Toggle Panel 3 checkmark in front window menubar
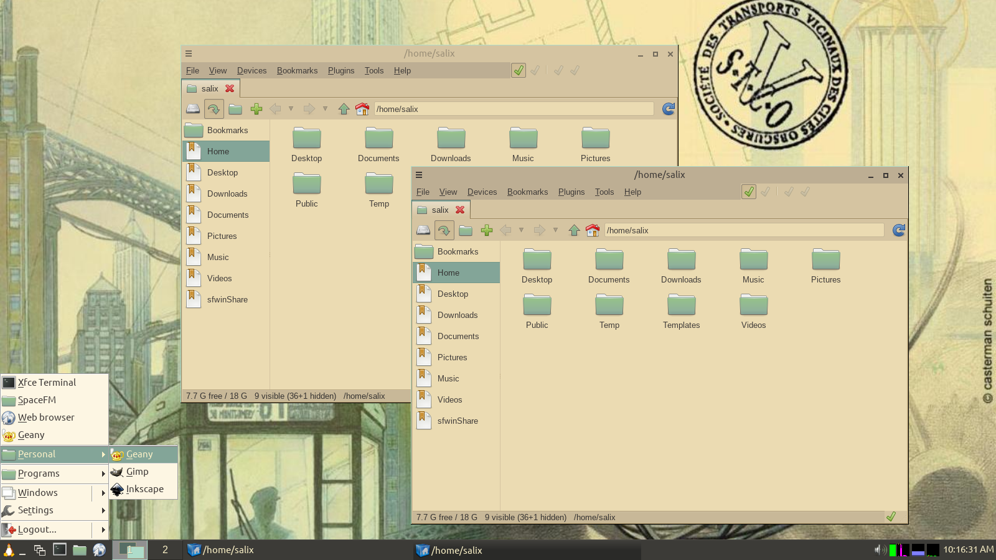The image size is (996, 560). click(789, 192)
